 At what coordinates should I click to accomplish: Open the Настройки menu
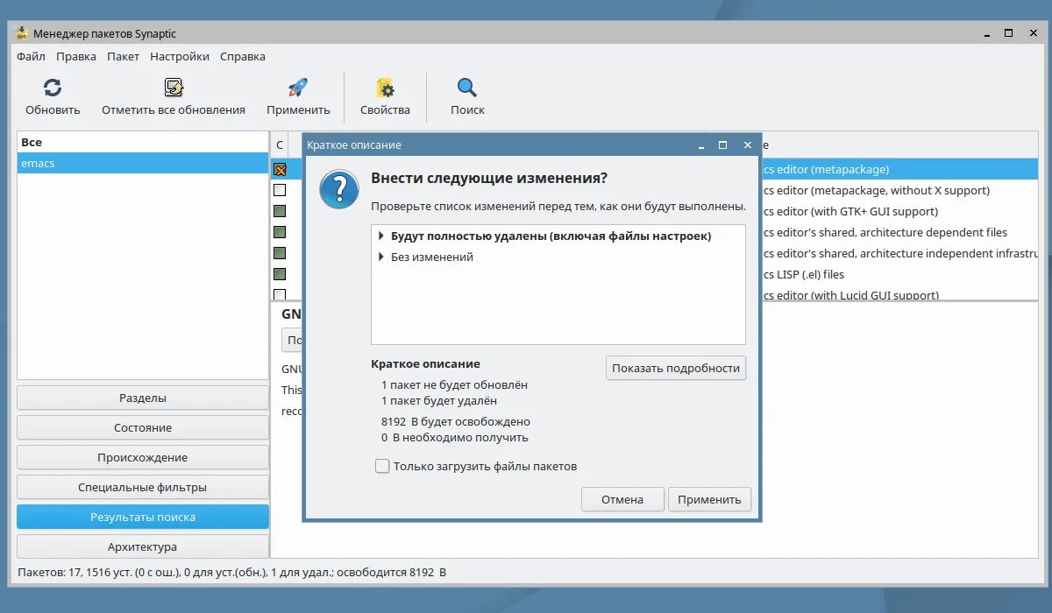pos(180,56)
